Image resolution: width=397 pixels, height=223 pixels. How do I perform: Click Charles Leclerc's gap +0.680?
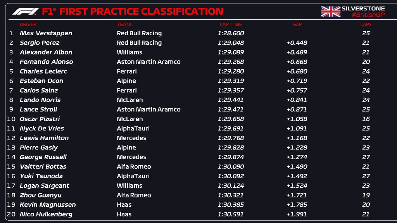297,71
